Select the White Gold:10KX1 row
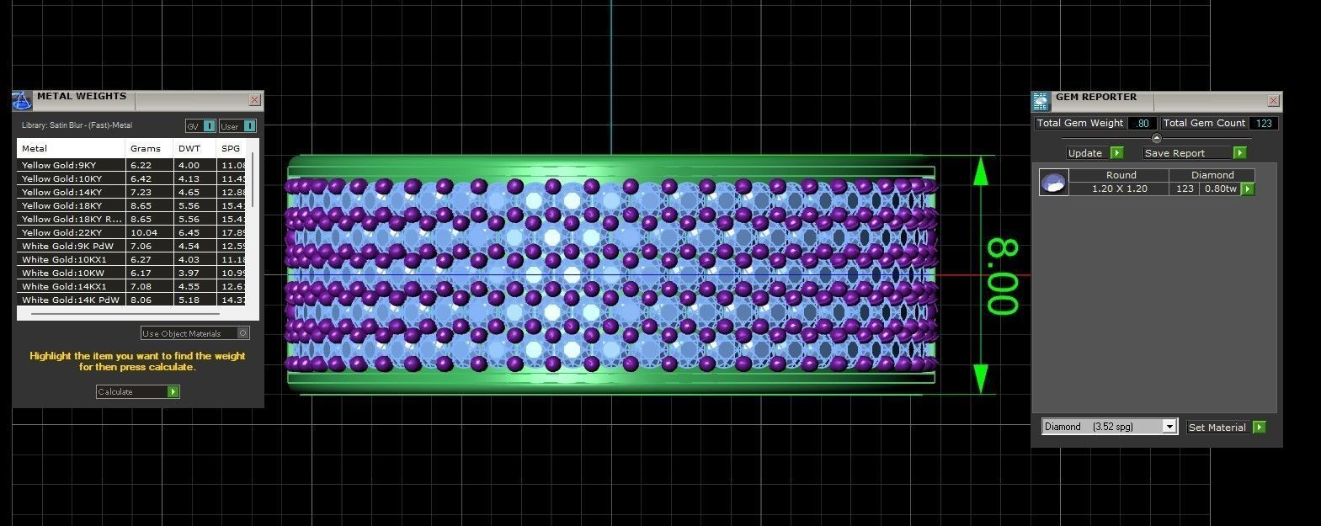Screen dimensions: 1321x526 pos(132,260)
